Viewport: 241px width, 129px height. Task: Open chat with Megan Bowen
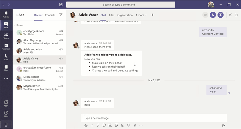[x=39, y=87]
